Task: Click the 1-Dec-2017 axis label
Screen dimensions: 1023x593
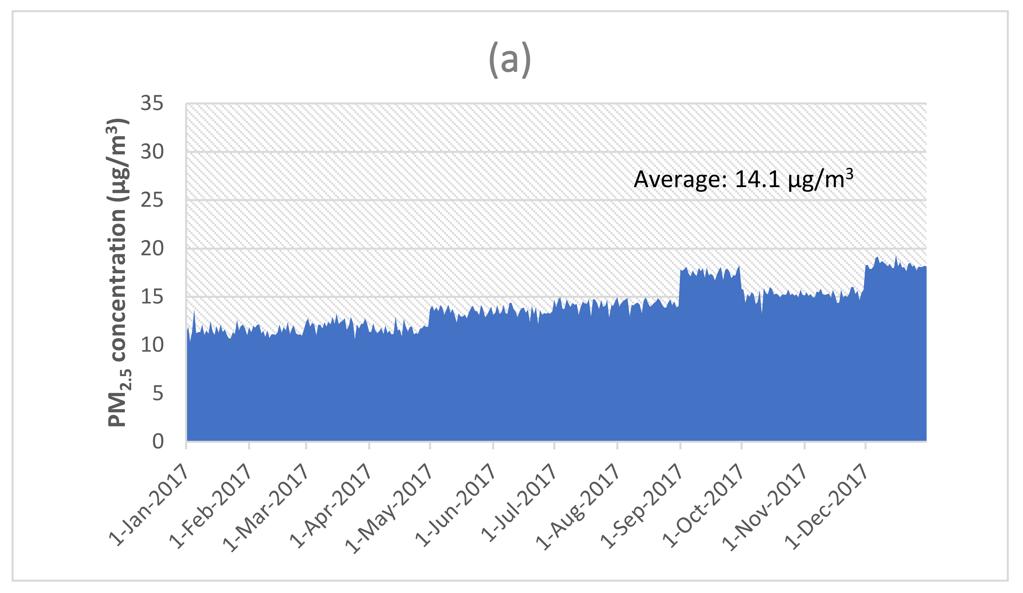Action: [x=826, y=506]
